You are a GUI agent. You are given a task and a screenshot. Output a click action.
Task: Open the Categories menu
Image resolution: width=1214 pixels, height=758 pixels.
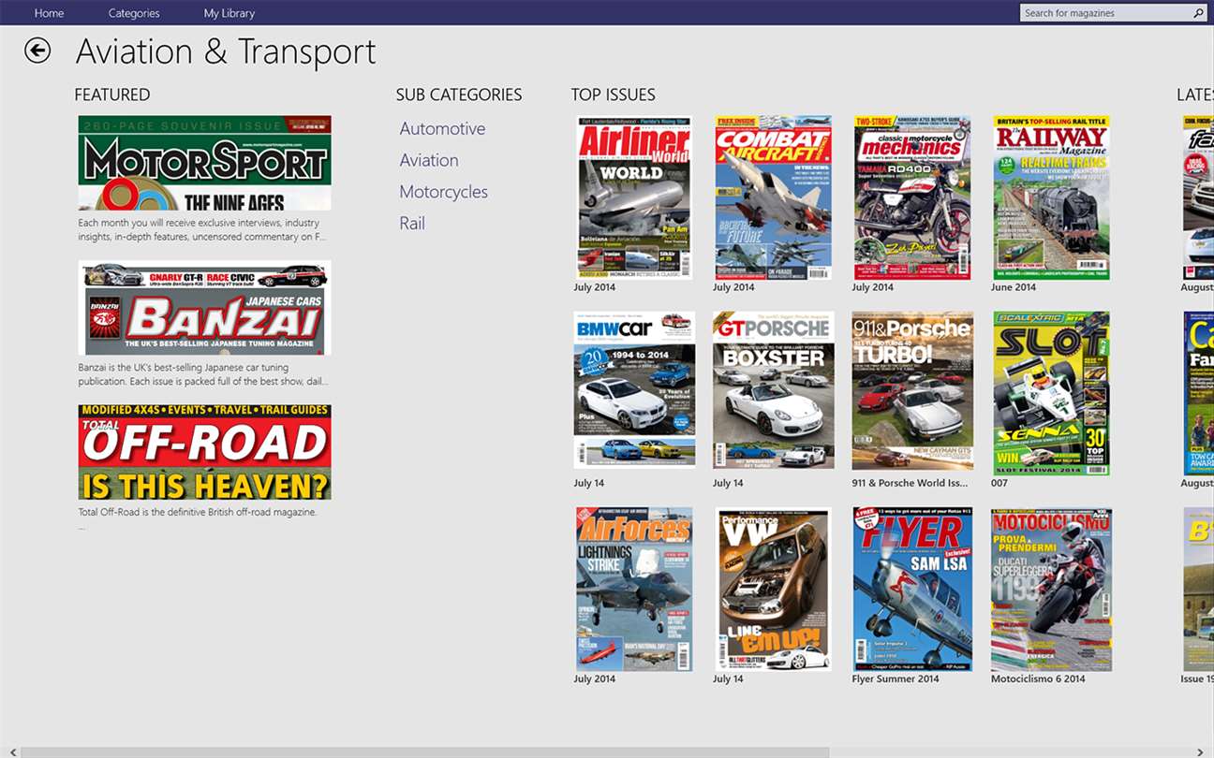[134, 13]
